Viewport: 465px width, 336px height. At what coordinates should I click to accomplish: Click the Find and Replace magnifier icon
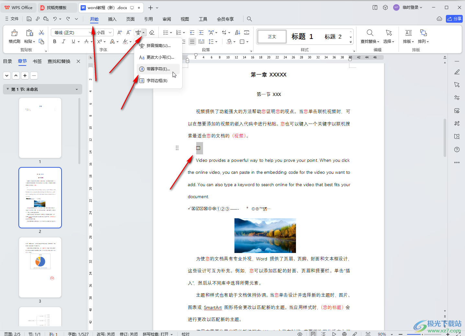[370, 33]
